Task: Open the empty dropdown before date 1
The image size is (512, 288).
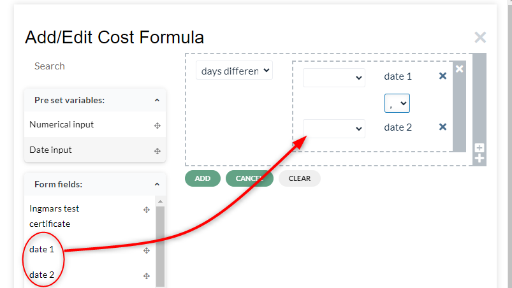Action: click(333, 78)
